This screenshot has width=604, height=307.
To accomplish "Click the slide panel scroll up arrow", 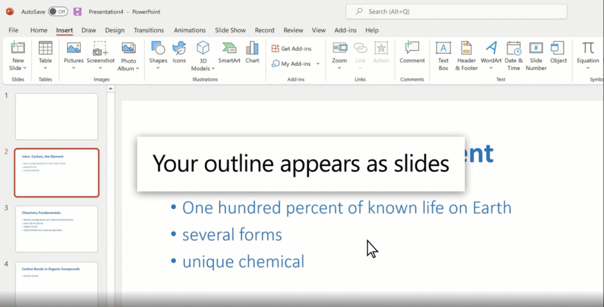I will point(110,89).
